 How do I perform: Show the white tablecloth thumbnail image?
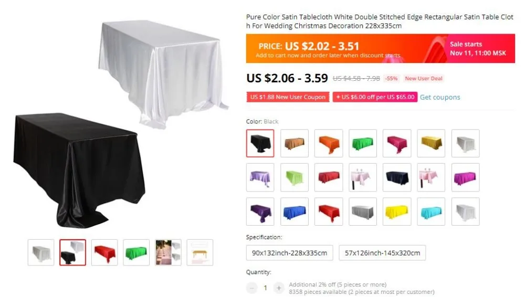[41, 252]
